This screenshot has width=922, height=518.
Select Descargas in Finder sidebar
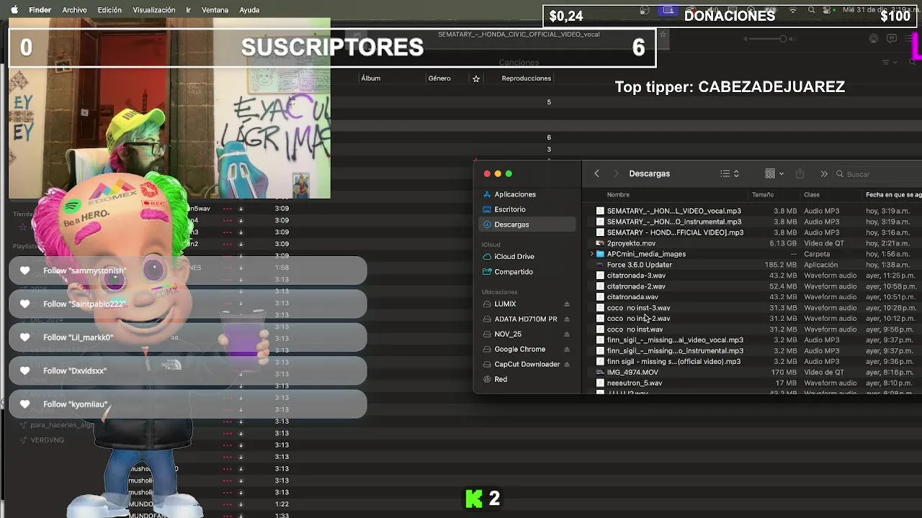[x=527, y=224]
